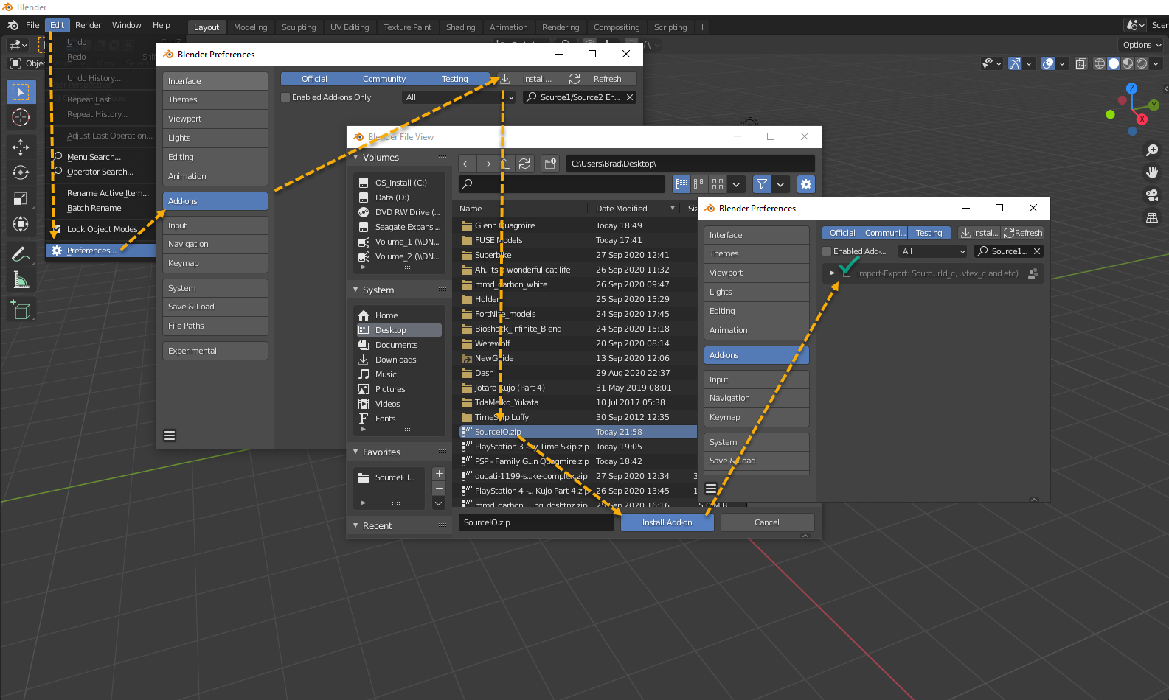Viewport: 1169px width, 700px height.
Task: Collapse the Favorites panel in File View
Action: click(x=356, y=452)
